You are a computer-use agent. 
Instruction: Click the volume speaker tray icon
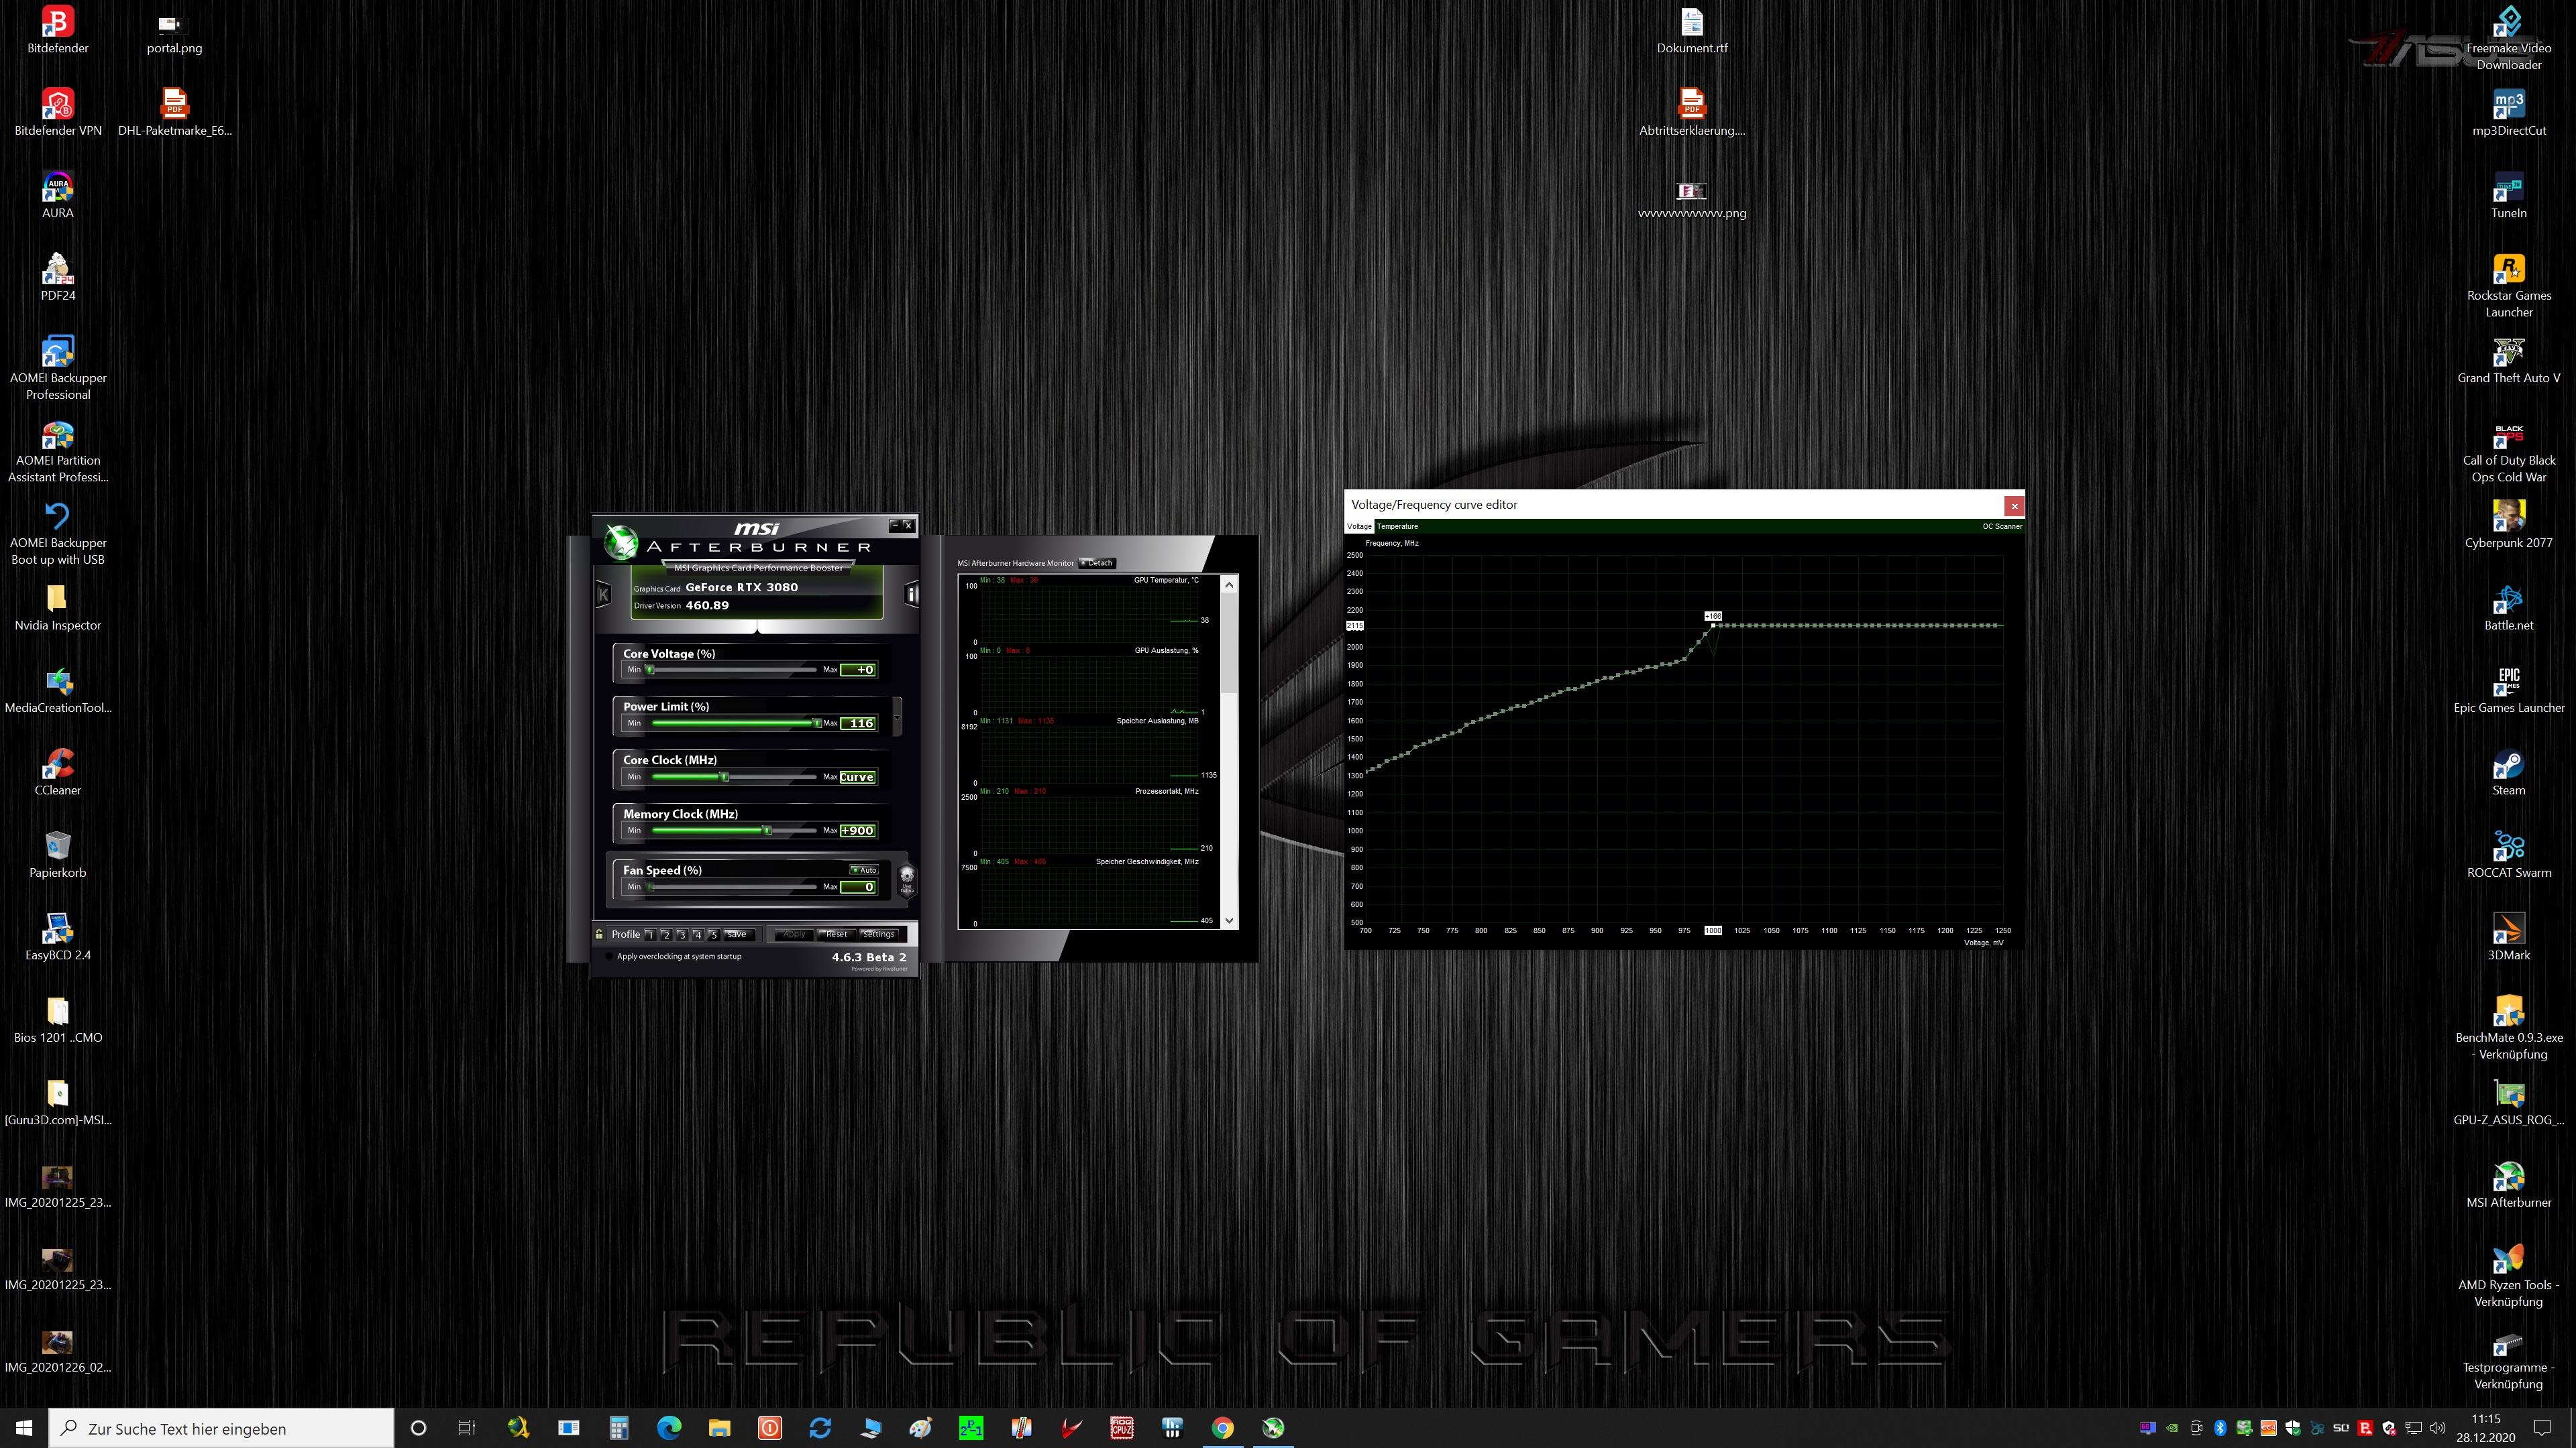tap(2438, 1428)
